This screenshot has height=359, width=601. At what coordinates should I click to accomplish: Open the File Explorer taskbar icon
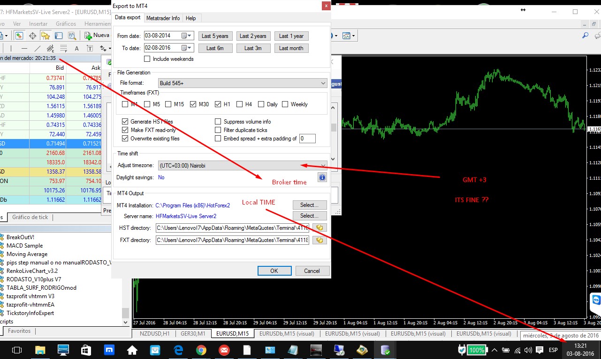[39, 350]
